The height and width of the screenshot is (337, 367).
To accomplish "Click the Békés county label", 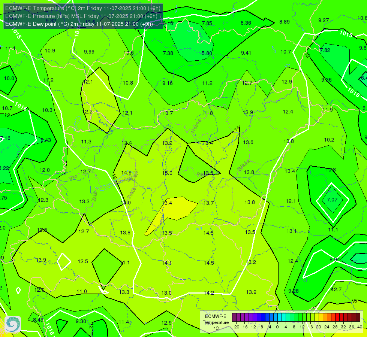I will point(243,166).
